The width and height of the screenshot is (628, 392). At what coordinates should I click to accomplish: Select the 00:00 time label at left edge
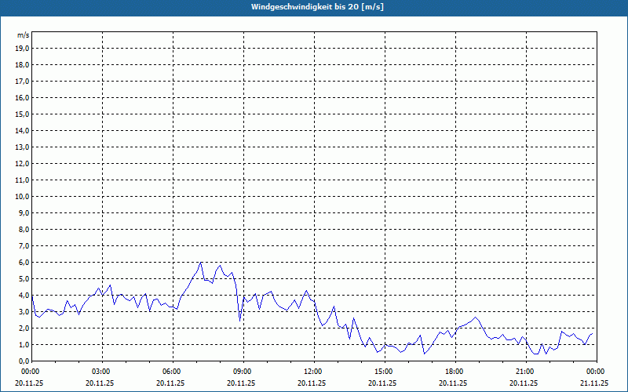coord(31,372)
